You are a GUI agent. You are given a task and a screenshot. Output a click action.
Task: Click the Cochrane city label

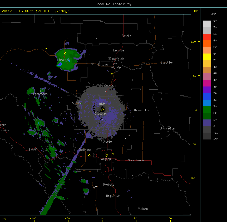[85, 150]
